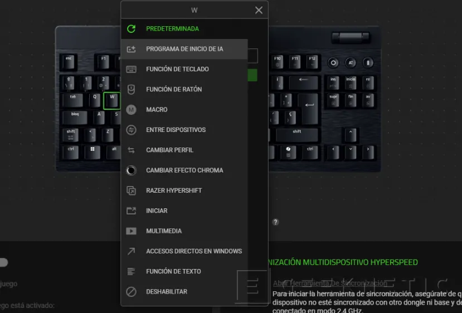Image resolution: width=462 pixels, height=313 pixels.
Task: Click the question mark help icon
Action: (x=275, y=222)
